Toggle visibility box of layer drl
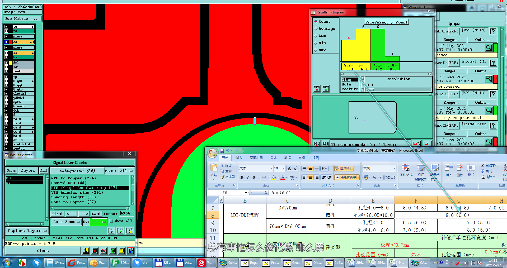Image resolution: width=507 pixels, height=268 pixels. tap(6, 63)
